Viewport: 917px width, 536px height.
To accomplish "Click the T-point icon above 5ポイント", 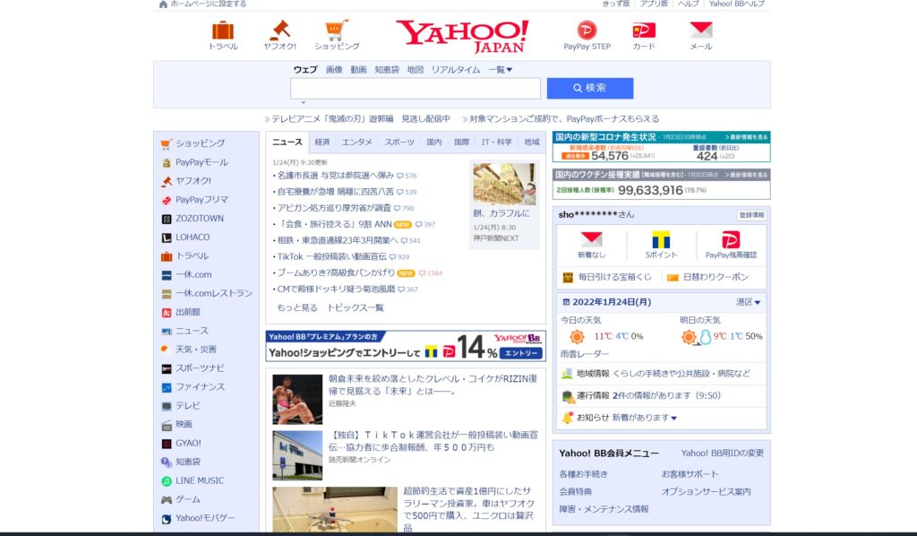I will [661, 239].
